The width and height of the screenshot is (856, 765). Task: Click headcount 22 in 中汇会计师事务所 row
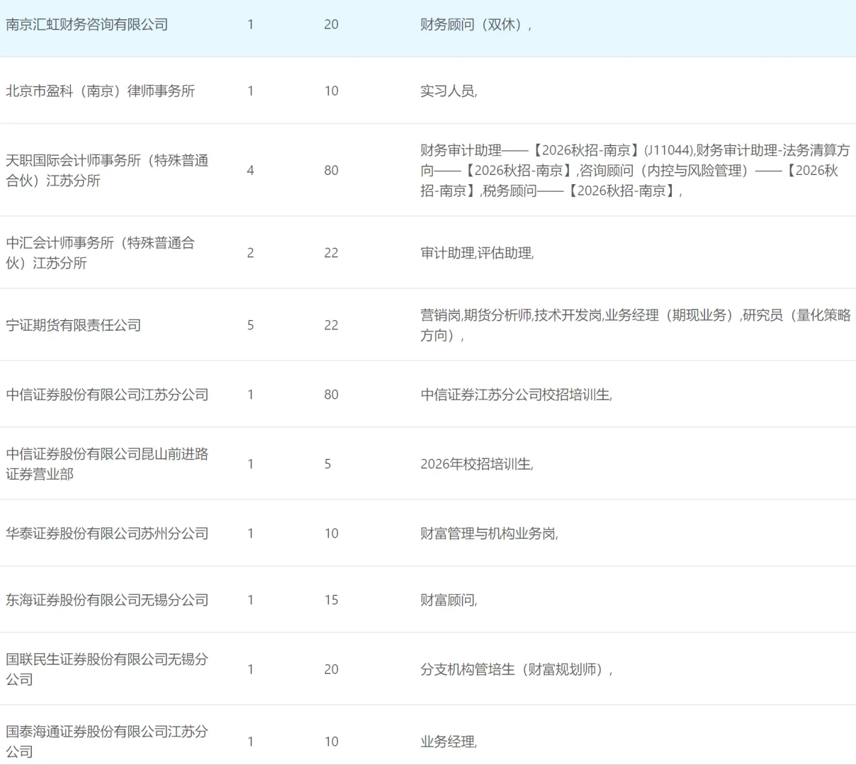click(331, 253)
